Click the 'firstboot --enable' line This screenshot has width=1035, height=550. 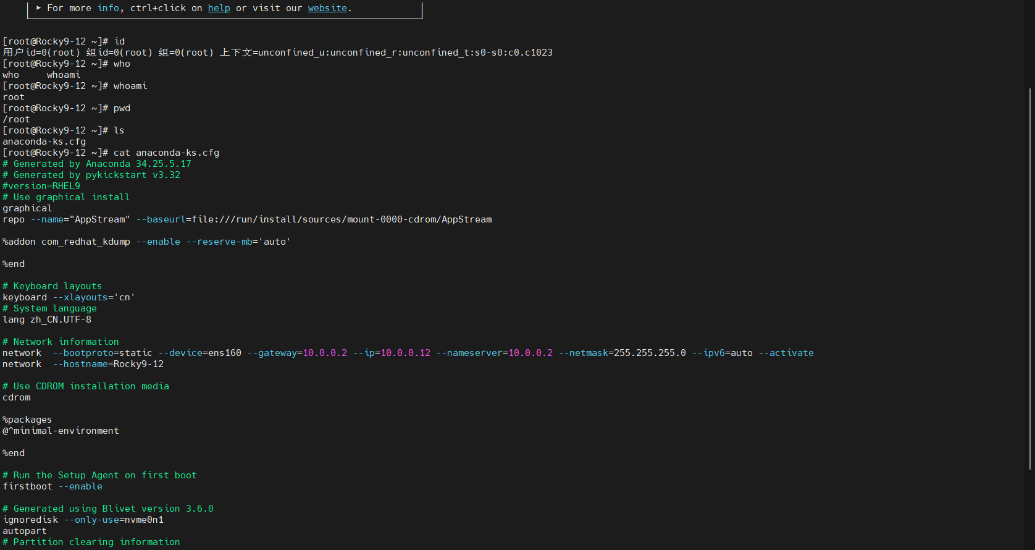tap(52, 486)
